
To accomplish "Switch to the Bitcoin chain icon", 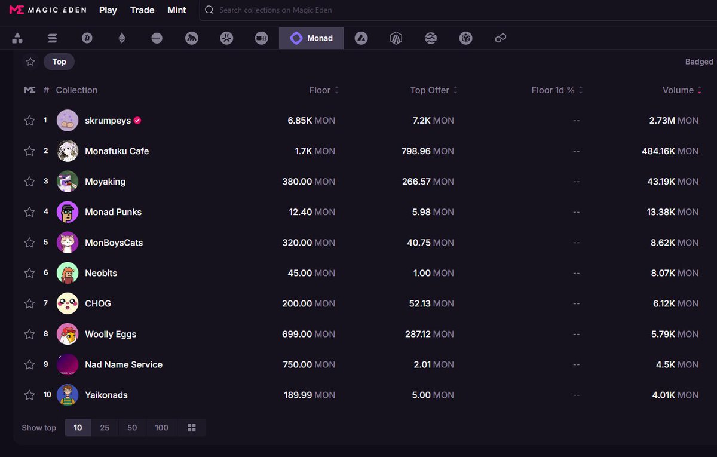I will click(87, 38).
